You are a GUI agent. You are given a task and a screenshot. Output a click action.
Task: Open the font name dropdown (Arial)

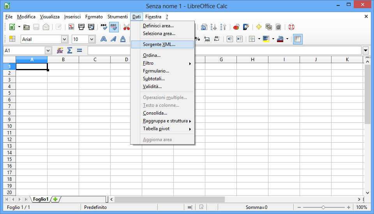click(64, 39)
